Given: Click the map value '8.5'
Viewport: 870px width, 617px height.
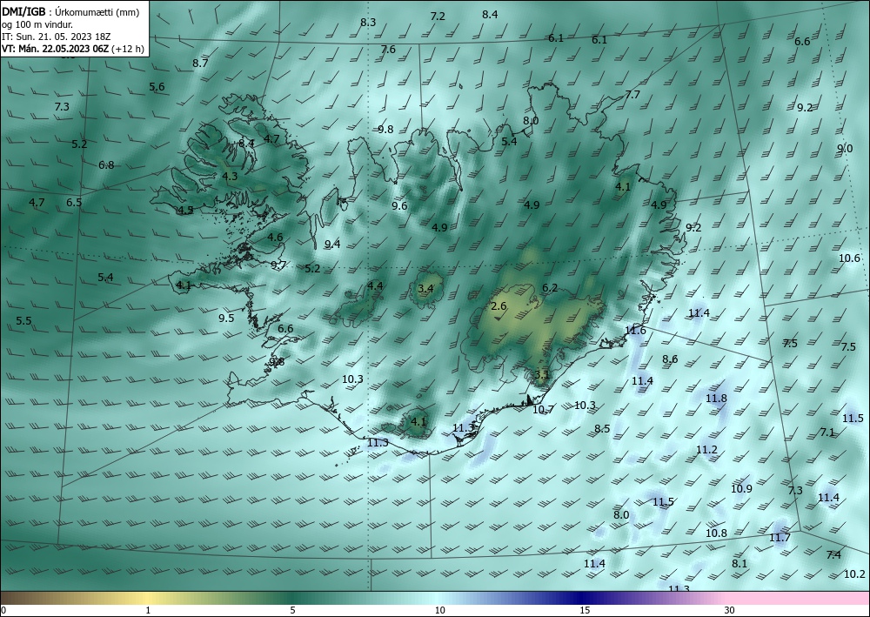Looking at the screenshot, I should coord(602,428).
